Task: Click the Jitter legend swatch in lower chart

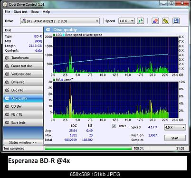Action: (x=62, y=80)
